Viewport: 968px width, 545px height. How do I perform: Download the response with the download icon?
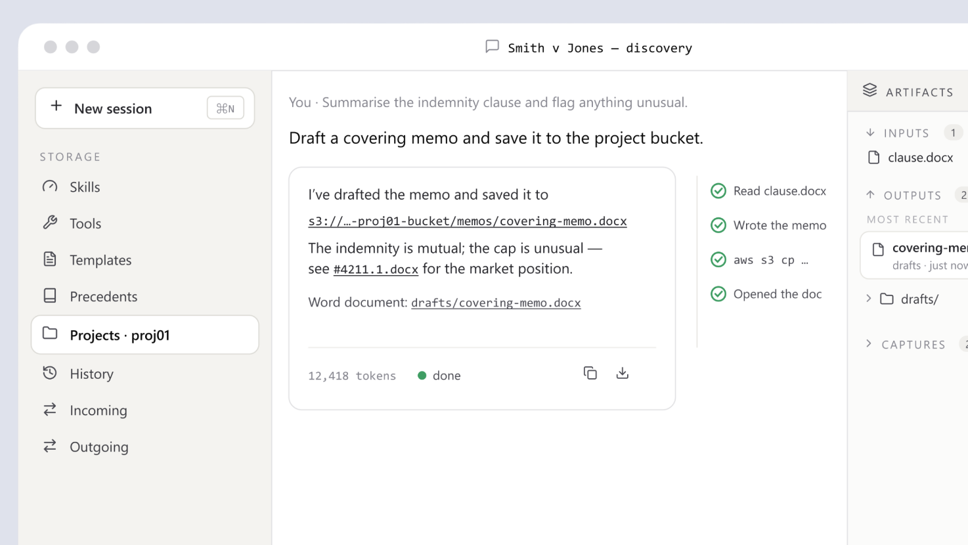pos(623,373)
